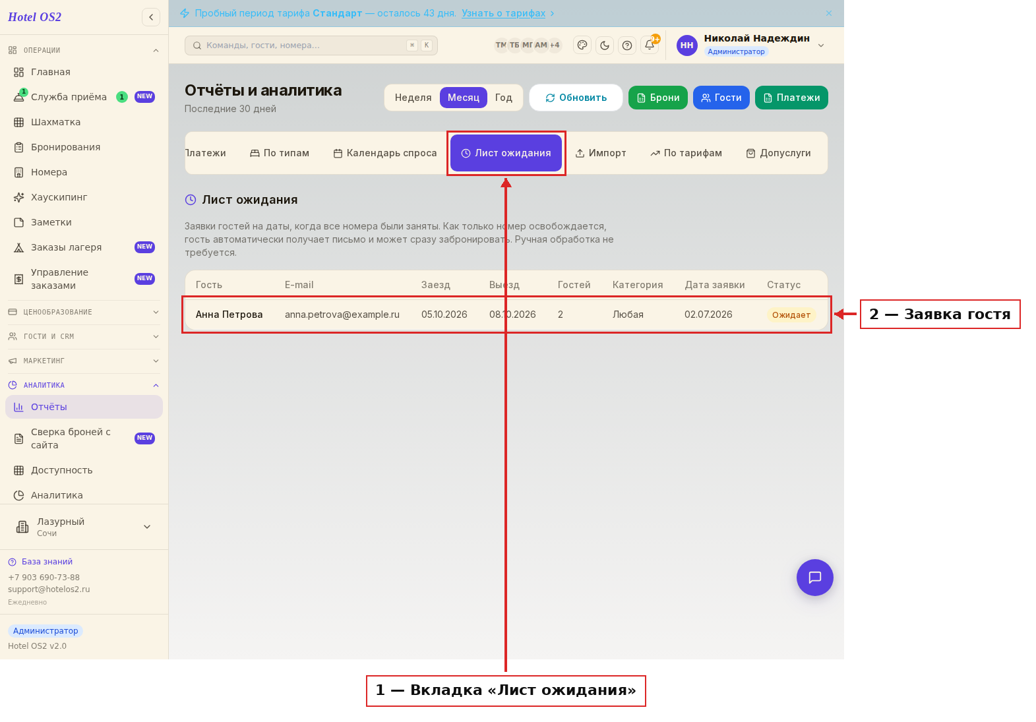Expand the Ценообразование sidebar section
This screenshot has height=722, width=1036.
click(x=84, y=312)
